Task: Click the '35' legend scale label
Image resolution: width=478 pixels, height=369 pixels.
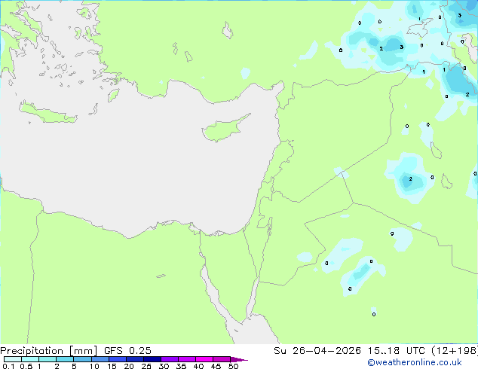Action: coord(181,366)
